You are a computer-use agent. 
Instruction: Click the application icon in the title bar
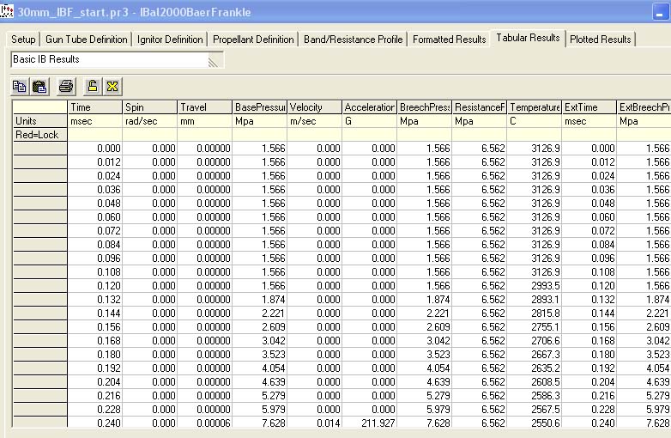coord(9,9)
